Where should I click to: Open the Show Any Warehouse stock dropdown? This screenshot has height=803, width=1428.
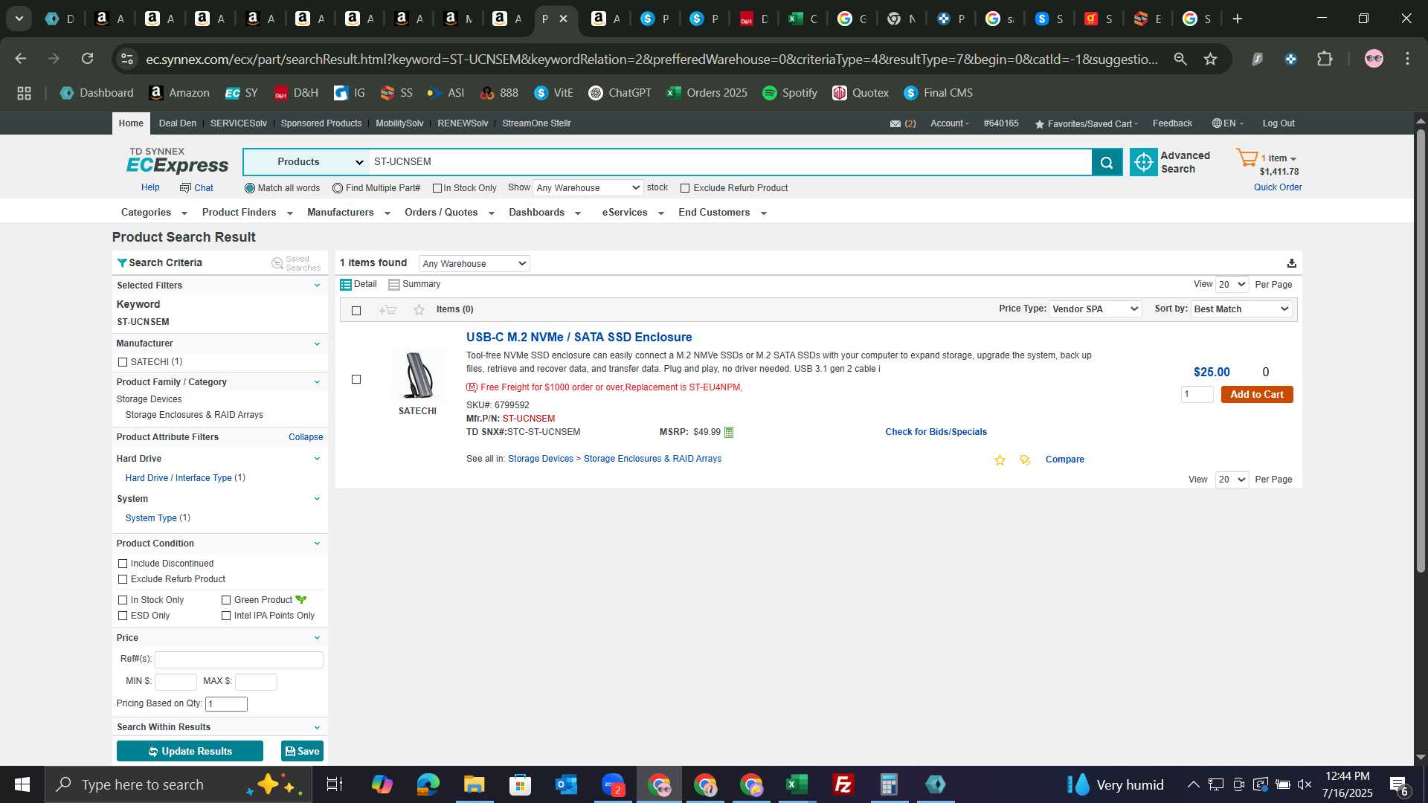(588, 188)
